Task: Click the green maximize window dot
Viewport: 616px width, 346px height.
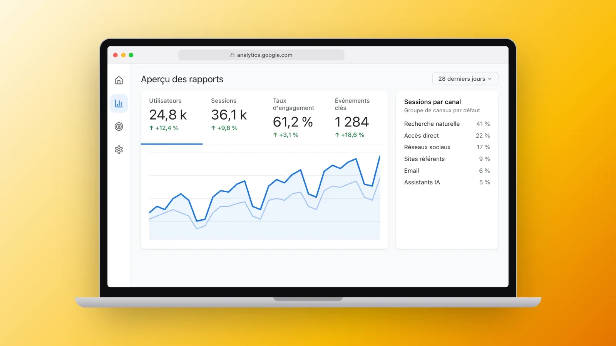Action: [x=131, y=55]
